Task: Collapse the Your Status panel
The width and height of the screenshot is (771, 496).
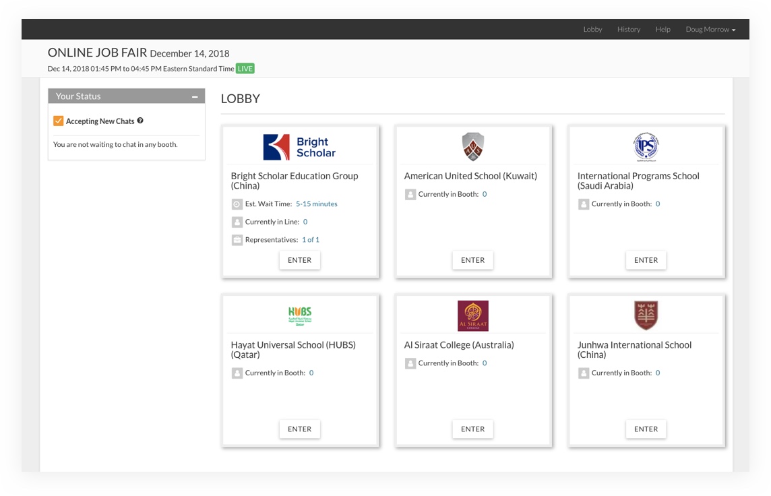Action: pyautogui.click(x=195, y=97)
